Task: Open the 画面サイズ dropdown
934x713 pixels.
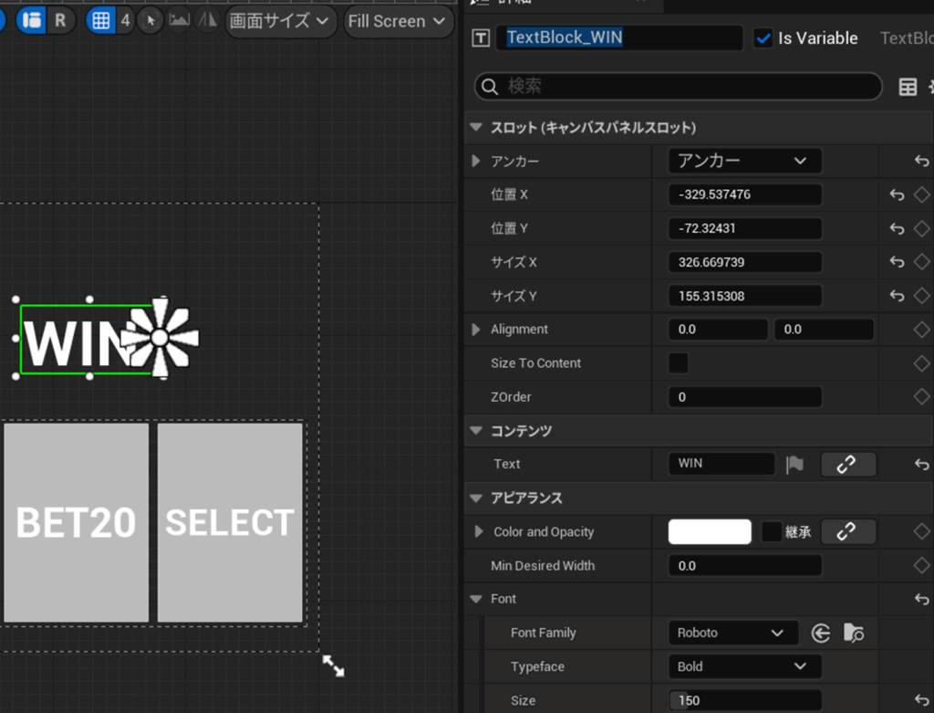Action: 280,21
